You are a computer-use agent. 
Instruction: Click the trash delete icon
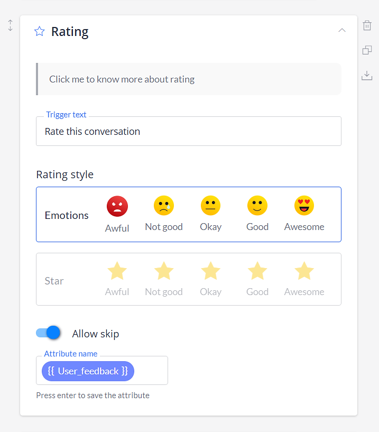pyautogui.click(x=367, y=25)
